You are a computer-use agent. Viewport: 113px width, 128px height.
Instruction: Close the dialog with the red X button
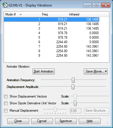tap(106, 5)
